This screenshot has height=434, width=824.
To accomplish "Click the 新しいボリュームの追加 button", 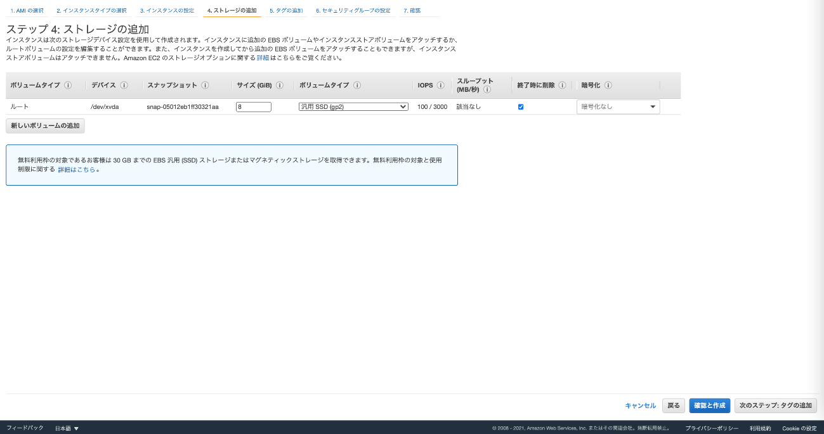I will [45, 126].
